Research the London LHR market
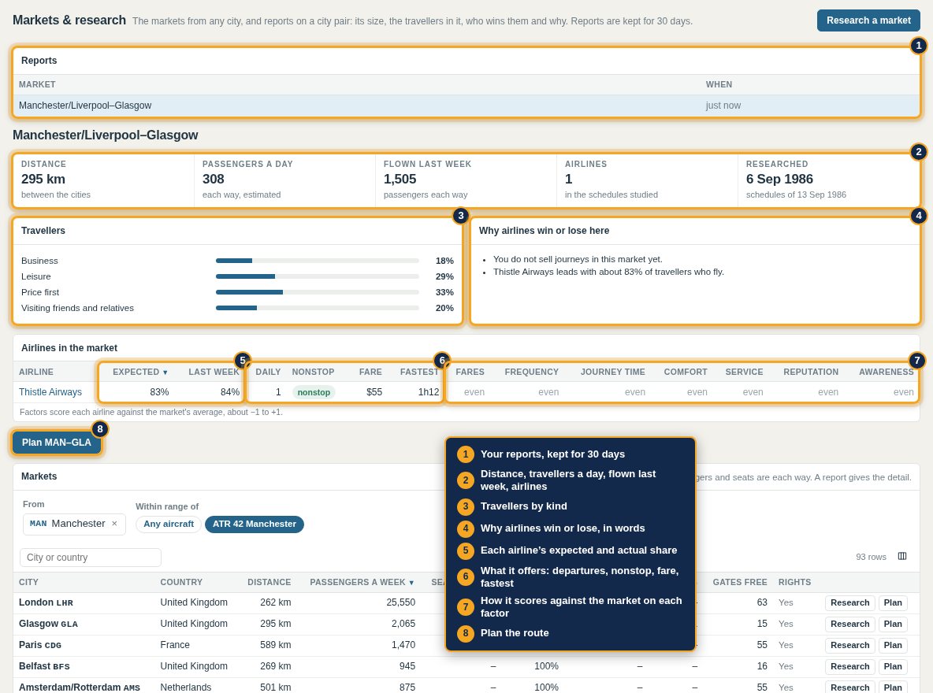Screen dimensions: 933x693 (x=849, y=602)
